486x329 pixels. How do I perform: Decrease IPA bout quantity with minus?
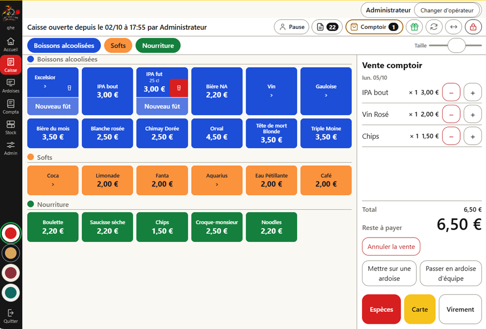[x=451, y=92]
